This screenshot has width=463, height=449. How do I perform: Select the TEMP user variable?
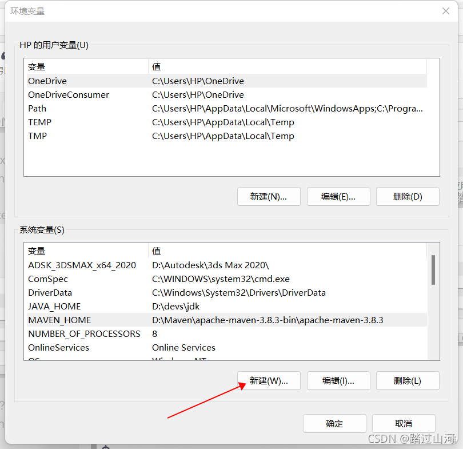227,122
